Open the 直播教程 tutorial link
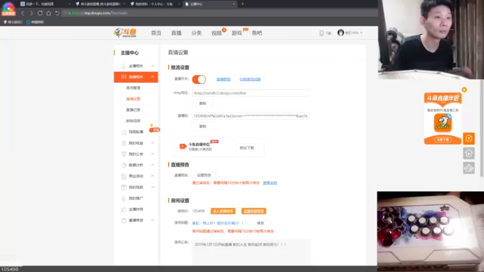This screenshot has height=272, width=484. click(x=223, y=79)
